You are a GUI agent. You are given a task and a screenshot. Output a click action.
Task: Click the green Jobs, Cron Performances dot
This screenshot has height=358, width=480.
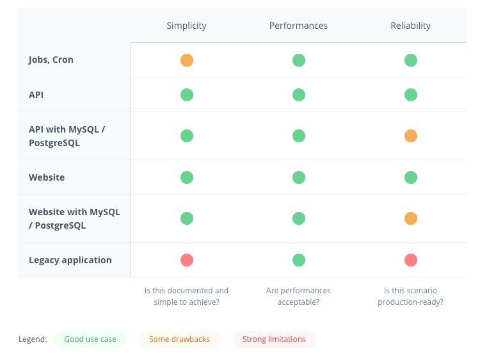pyautogui.click(x=299, y=60)
